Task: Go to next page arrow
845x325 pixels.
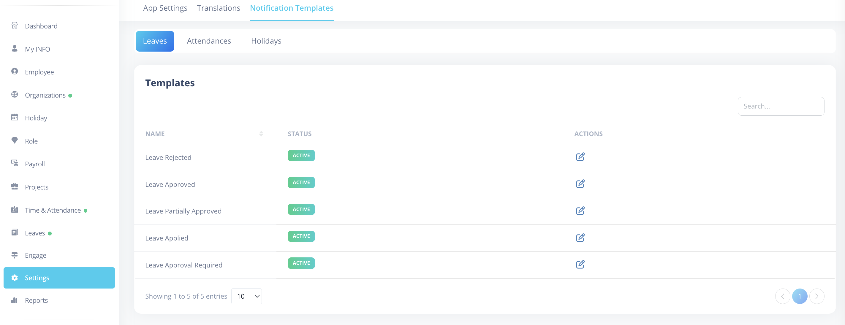Action: [817, 296]
